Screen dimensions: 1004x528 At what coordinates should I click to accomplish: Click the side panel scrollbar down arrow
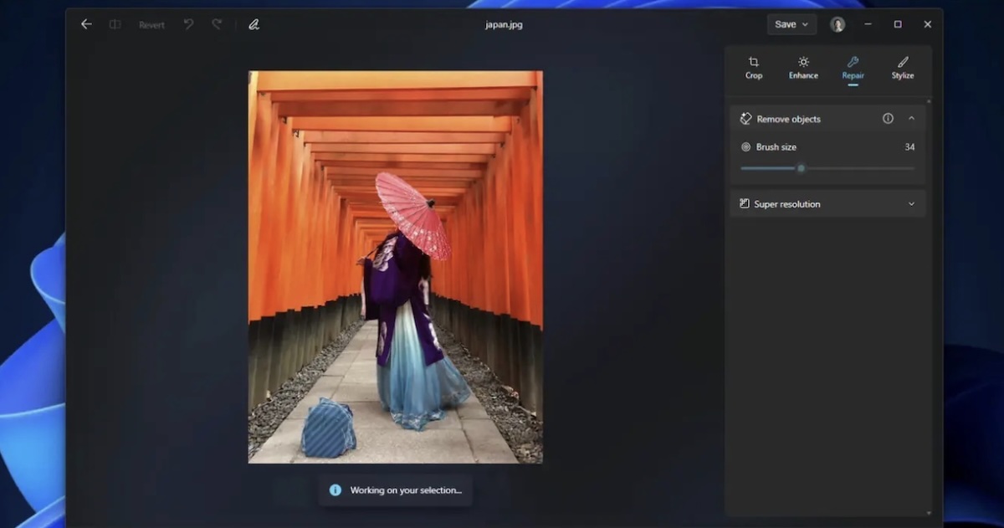click(929, 513)
